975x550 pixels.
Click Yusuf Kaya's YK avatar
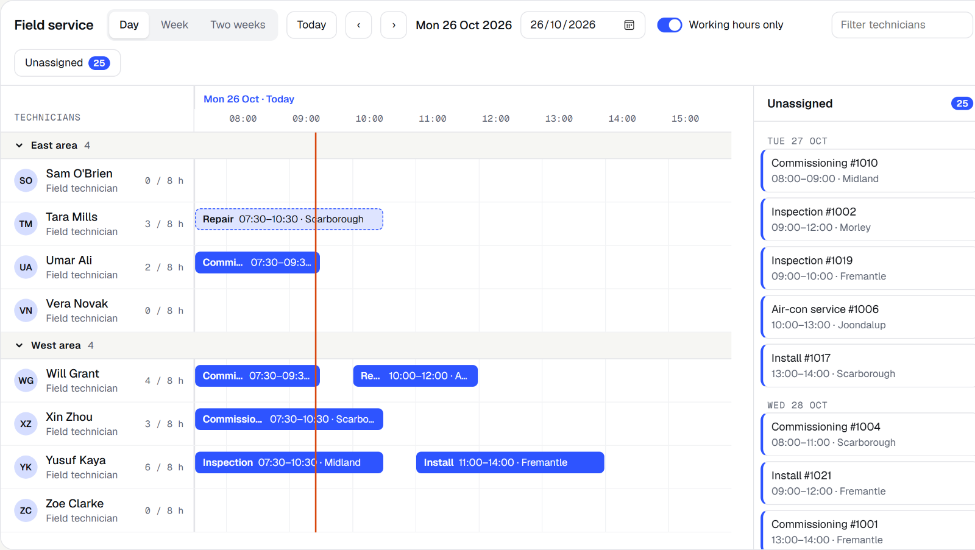26,467
